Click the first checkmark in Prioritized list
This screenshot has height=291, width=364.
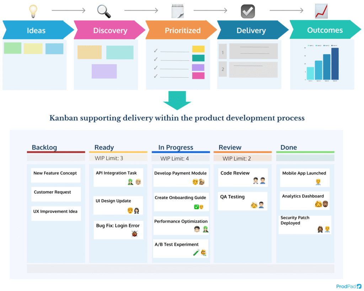click(156, 50)
